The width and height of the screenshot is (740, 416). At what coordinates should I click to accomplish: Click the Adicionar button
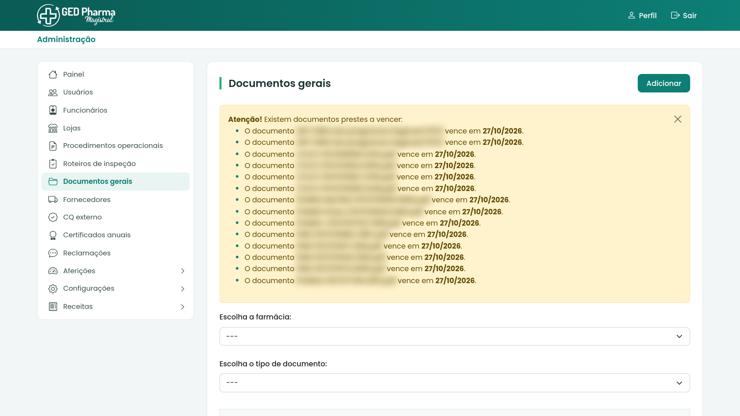664,83
